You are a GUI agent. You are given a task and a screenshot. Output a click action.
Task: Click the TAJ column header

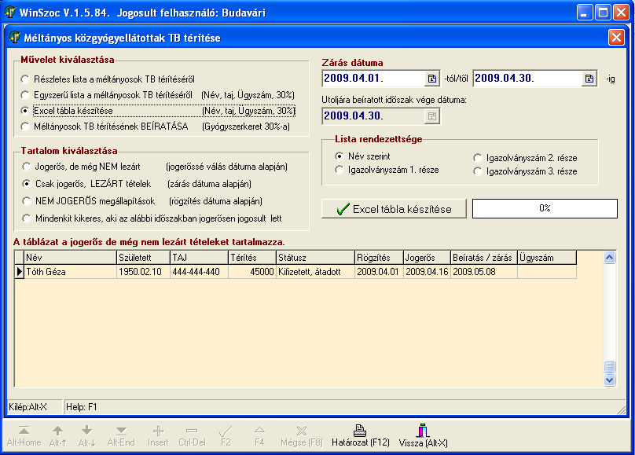pyautogui.click(x=200, y=258)
